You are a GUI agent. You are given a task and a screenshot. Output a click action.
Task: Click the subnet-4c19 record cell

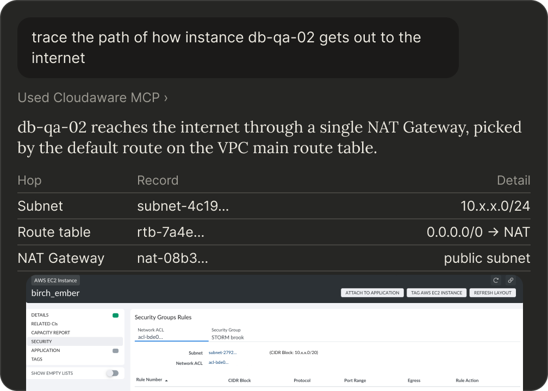(183, 206)
